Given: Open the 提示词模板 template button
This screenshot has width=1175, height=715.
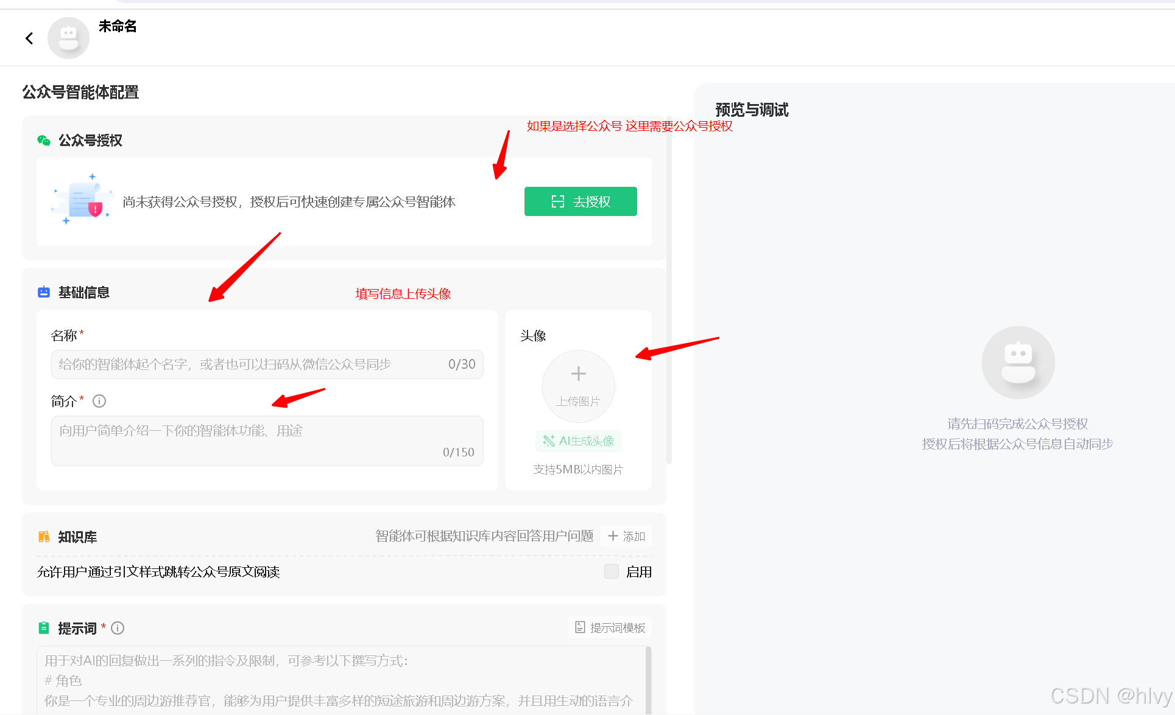Looking at the screenshot, I should (610, 627).
